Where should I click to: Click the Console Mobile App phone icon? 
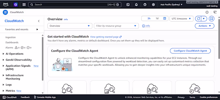coord(35,97)
